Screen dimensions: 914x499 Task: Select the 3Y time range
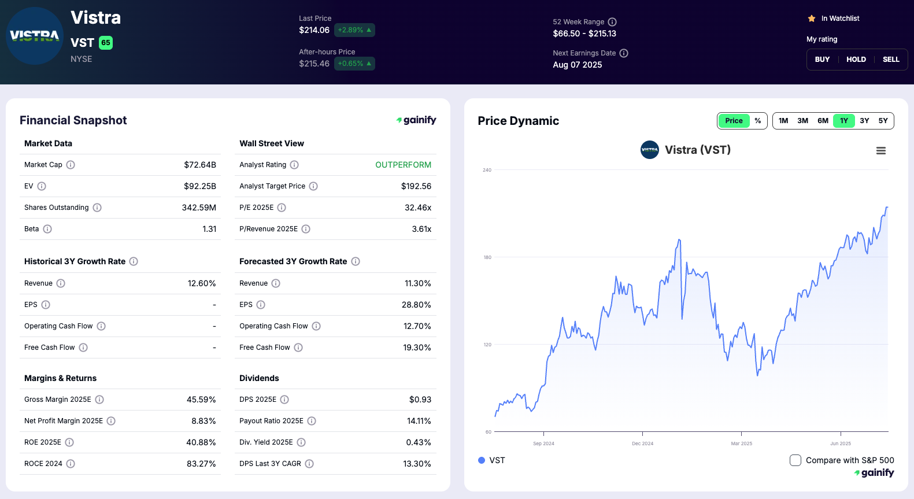pyautogui.click(x=864, y=121)
